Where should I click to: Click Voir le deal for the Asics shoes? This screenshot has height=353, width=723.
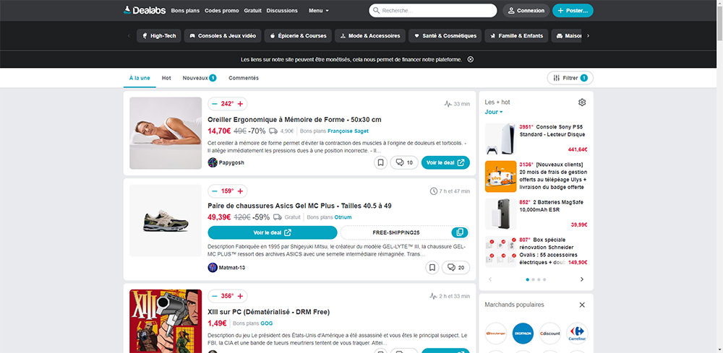click(x=273, y=232)
